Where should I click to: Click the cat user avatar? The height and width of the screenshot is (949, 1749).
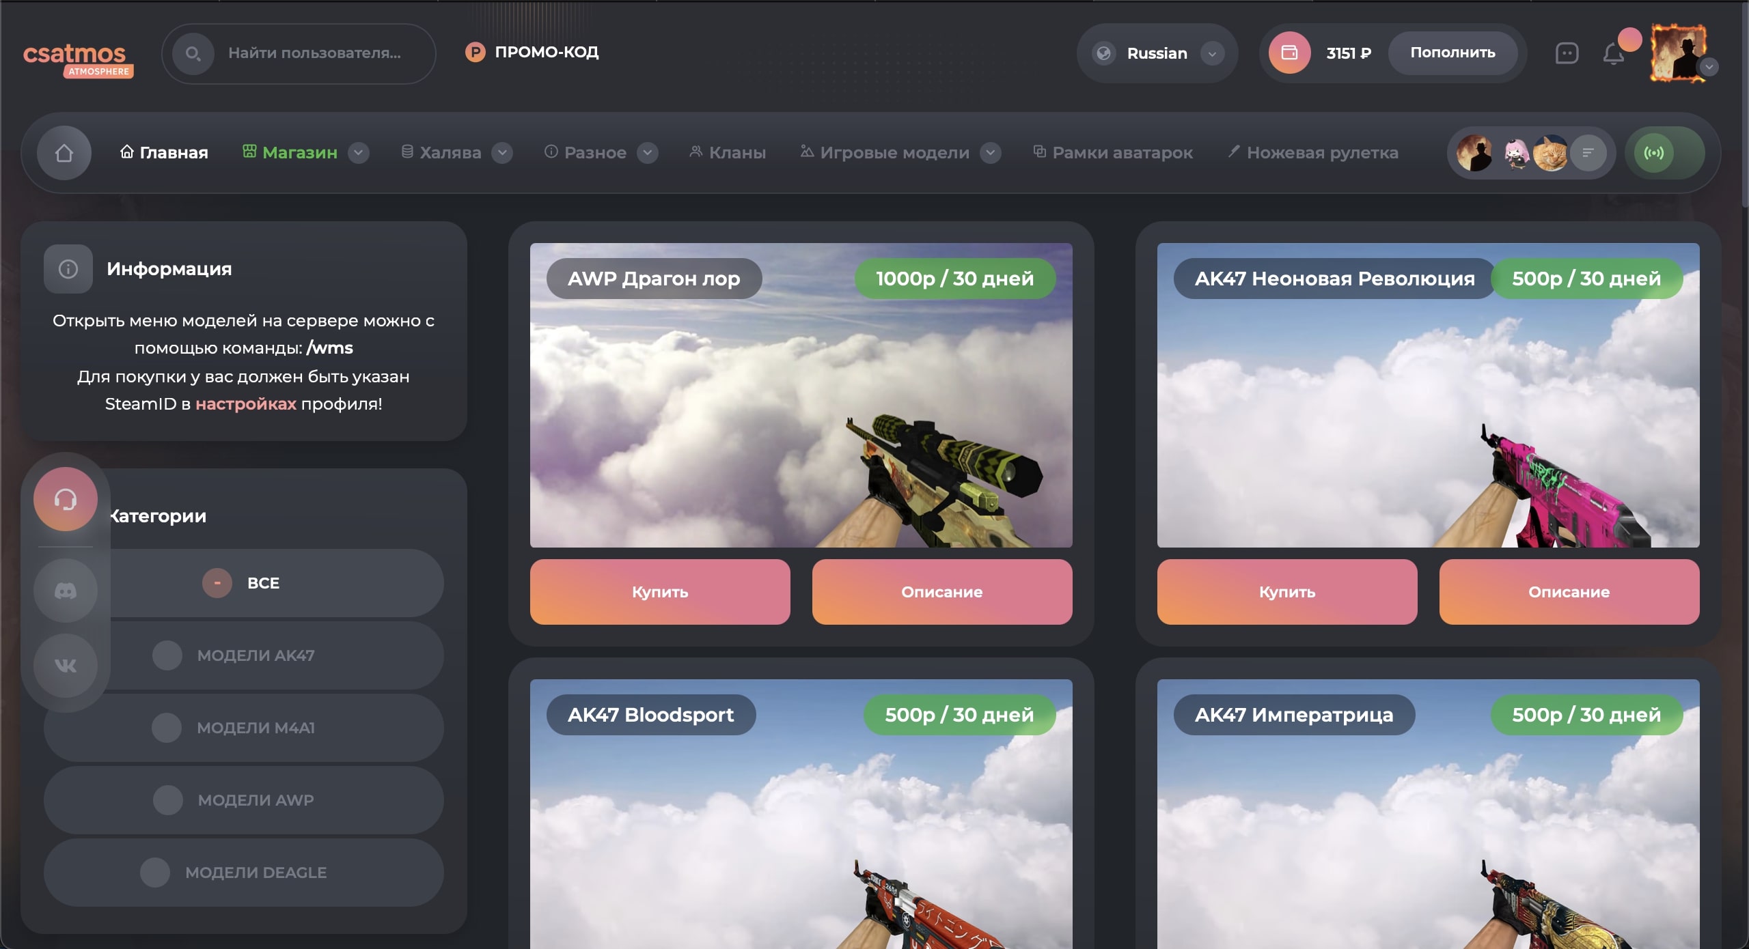click(x=1551, y=153)
